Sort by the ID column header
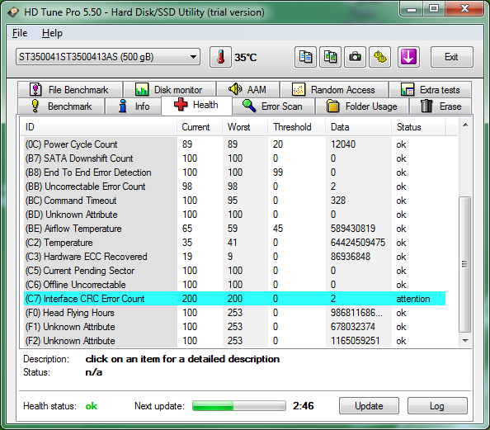 [x=99, y=127]
